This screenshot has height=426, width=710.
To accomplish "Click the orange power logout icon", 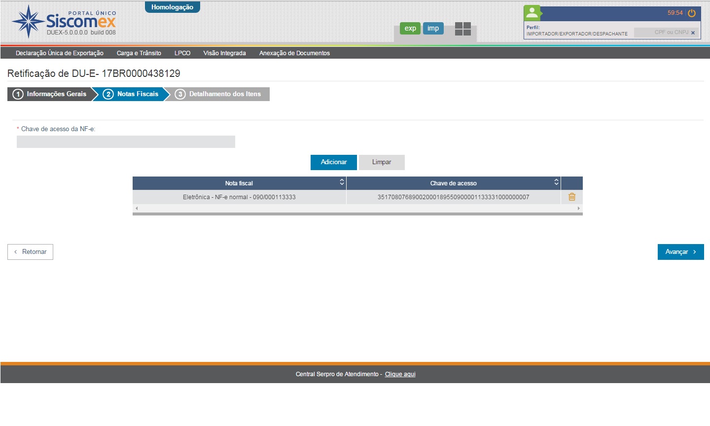I will coord(692,13).
